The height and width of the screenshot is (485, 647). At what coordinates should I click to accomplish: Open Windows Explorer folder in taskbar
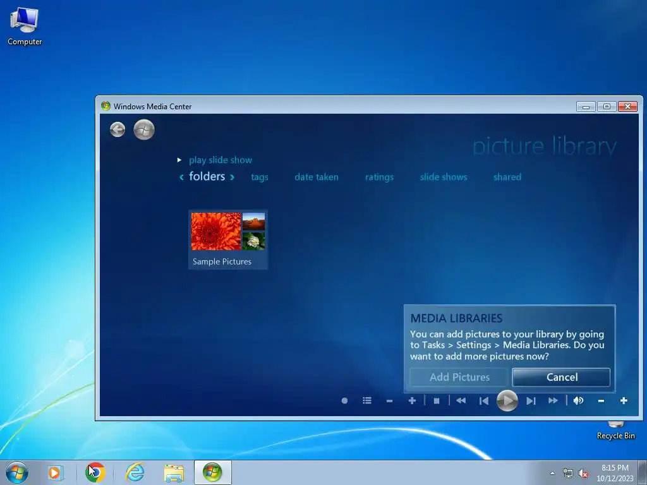pos(174,473)
